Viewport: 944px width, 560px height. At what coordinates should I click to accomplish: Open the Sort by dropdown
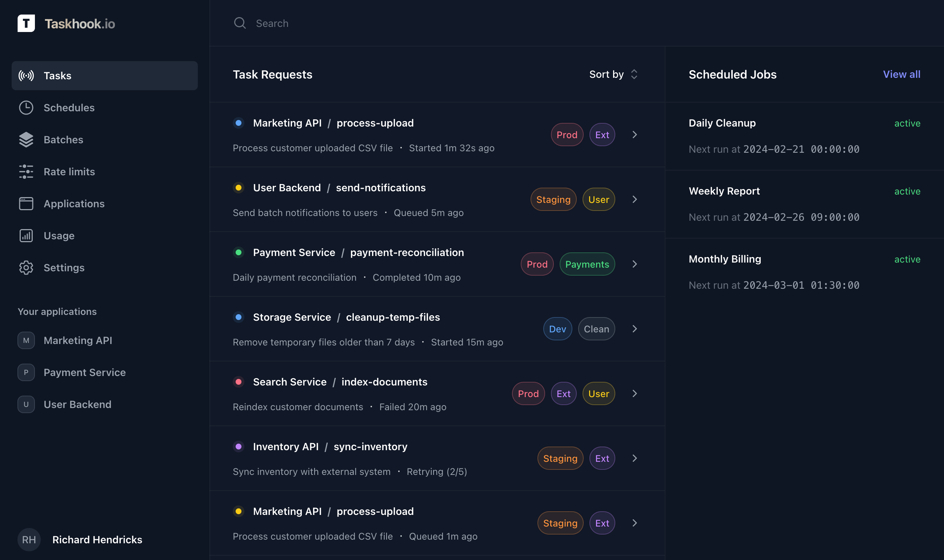pos(612,74)
